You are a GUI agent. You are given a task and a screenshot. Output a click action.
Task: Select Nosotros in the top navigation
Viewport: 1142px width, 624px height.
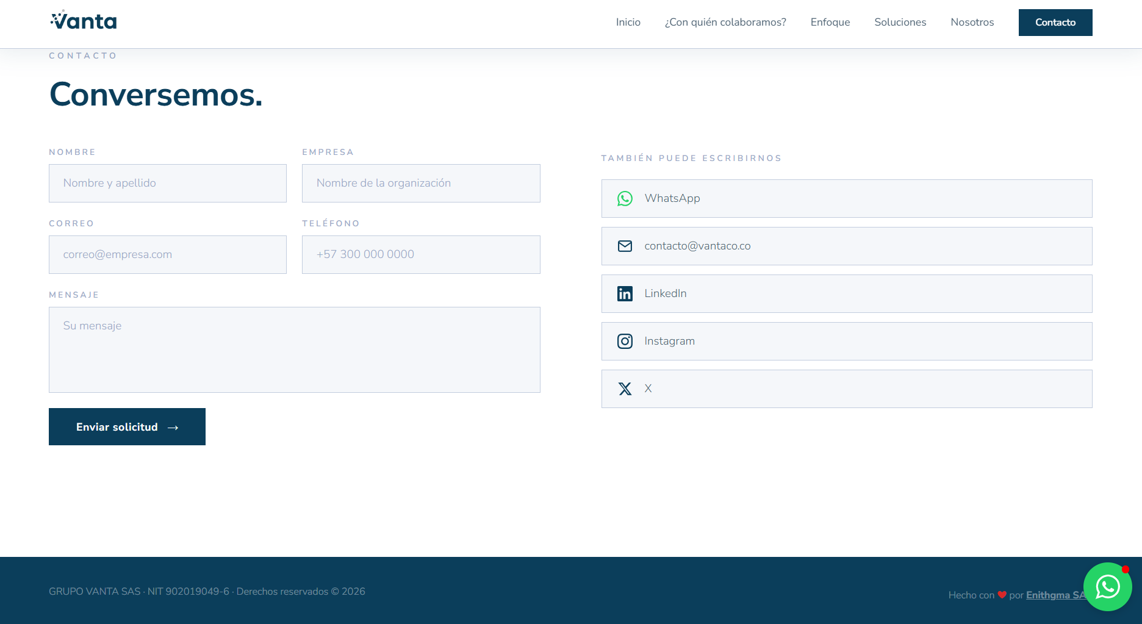click(x=972, y=23)
